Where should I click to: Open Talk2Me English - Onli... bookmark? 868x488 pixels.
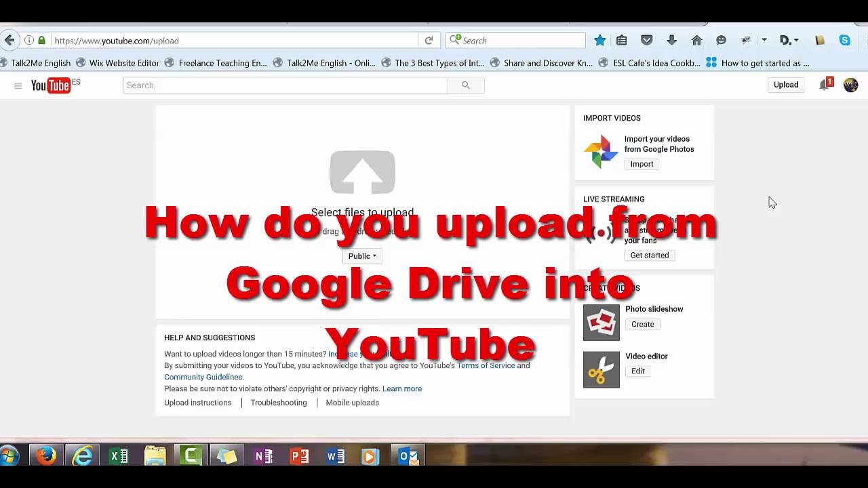click(324, 63)
